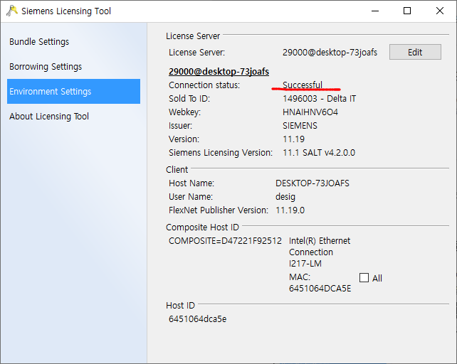Close the Siemens Licensing Tool window
The height and width of the screenshot is (364, 457).
point(440,11)
